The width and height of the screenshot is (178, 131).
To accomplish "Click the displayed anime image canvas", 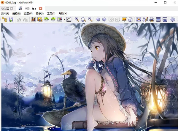I will click(x=89, y=77).
